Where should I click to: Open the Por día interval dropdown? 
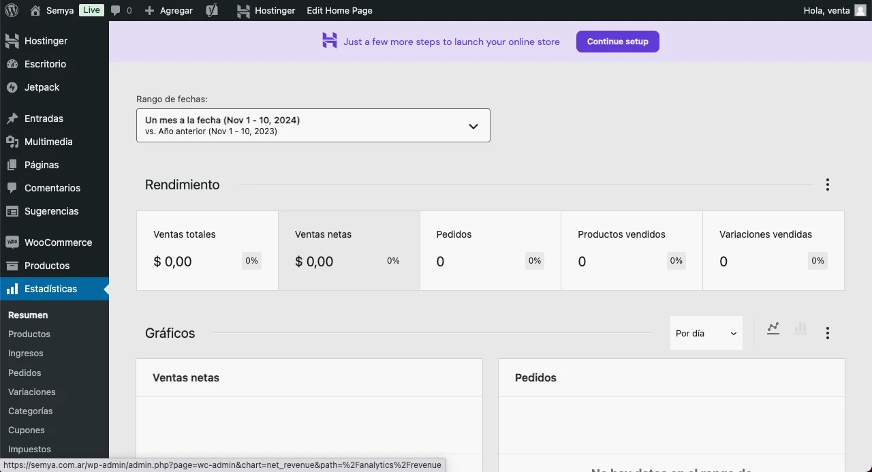[x=706, y=333]
